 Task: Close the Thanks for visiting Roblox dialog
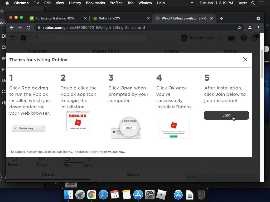(x=245, y=59)
